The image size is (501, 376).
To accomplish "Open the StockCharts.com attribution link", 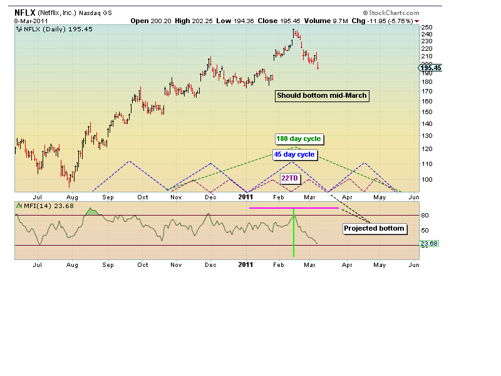I will click(x=391, y=13).
